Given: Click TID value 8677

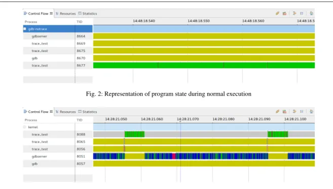Looking at the screenshot, I should coord(81,65).
